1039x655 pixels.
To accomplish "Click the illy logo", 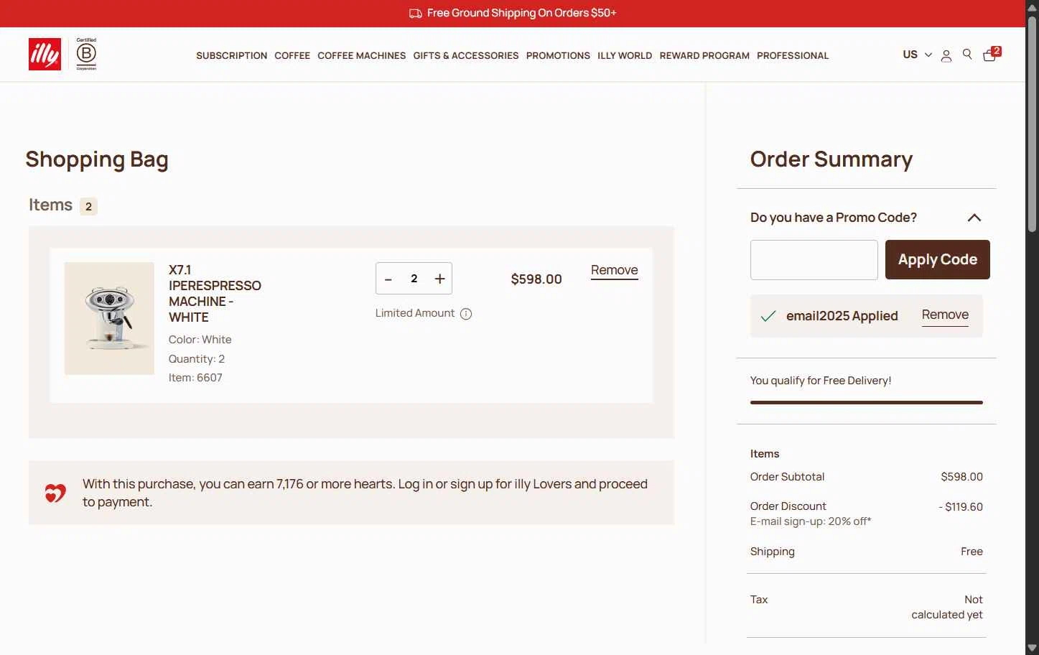I will pyautogui.click(x=45, y=55).
